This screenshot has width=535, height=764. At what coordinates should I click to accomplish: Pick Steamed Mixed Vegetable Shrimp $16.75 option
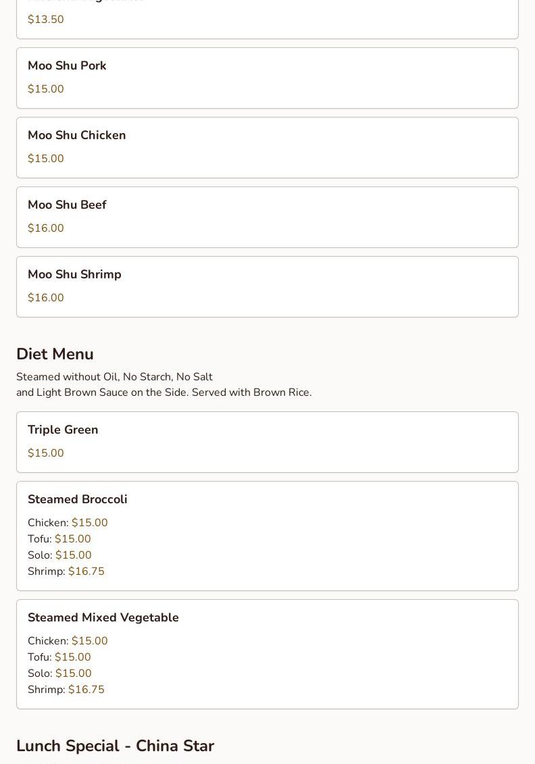(66, 690)
